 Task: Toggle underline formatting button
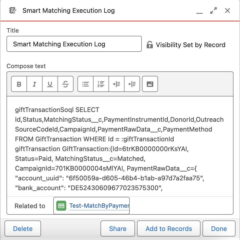pyautogui.click(x=50, y=84)
